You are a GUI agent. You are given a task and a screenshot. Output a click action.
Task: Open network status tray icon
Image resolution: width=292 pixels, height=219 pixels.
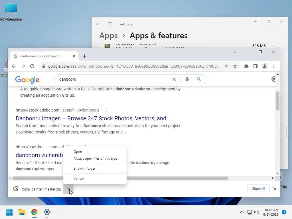[250, 212]
